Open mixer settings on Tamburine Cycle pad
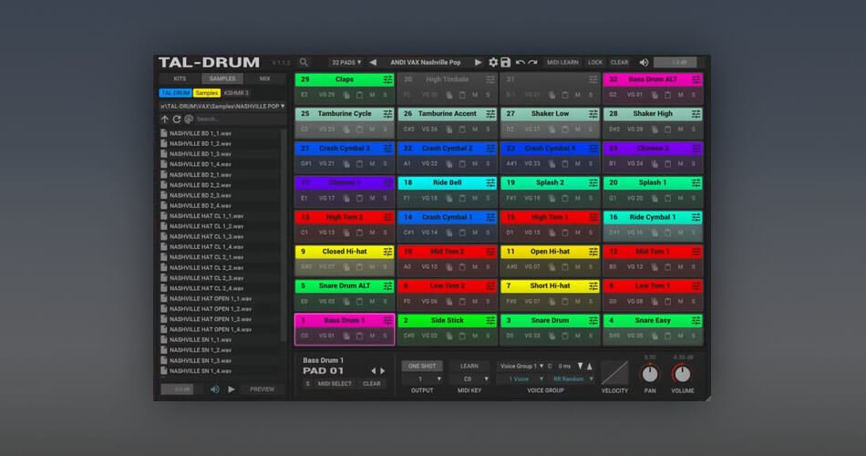This screenshot has height=456, width=866. (x=387, y=114)
